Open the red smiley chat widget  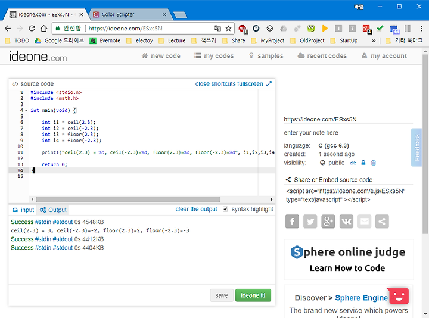coord(399,296)
